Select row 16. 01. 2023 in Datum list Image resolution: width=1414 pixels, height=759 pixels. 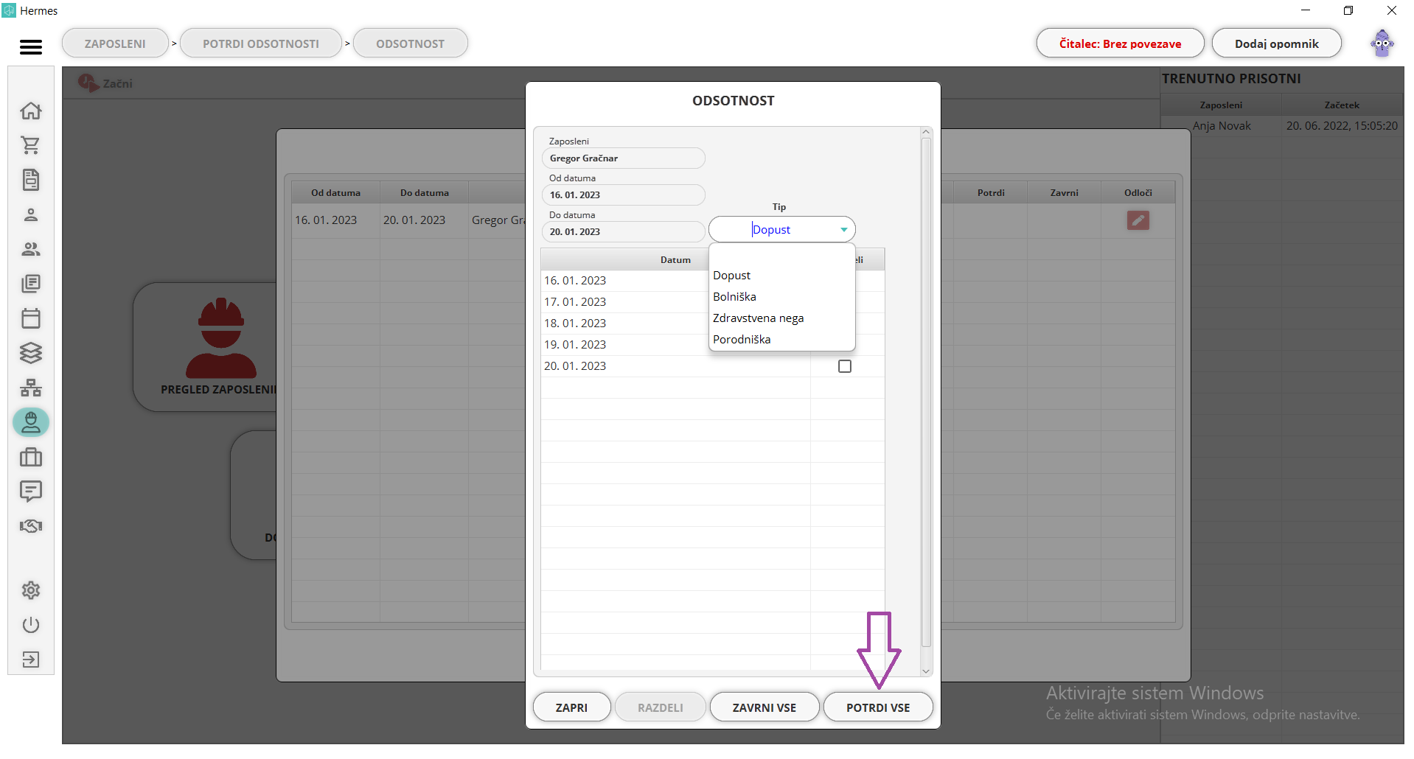point(625,281)
